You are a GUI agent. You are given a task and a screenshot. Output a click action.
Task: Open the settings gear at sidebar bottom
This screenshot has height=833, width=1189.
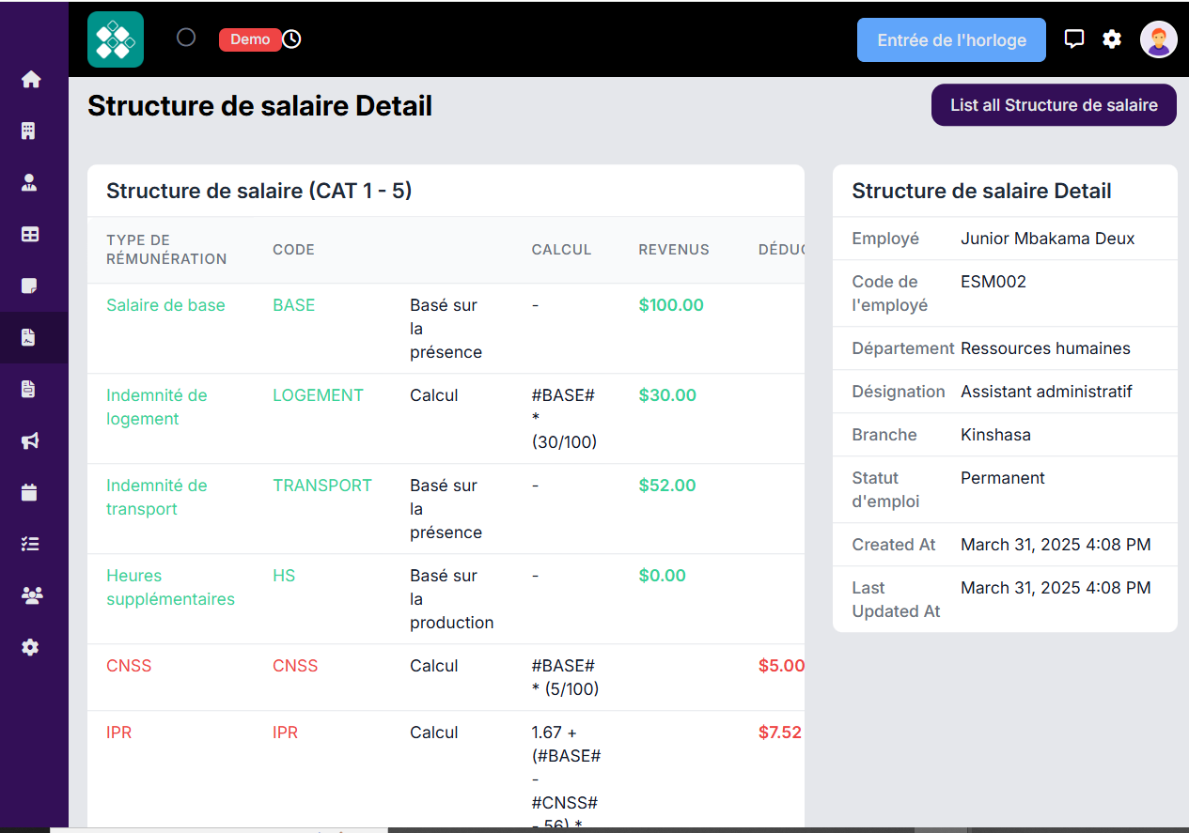32,647
